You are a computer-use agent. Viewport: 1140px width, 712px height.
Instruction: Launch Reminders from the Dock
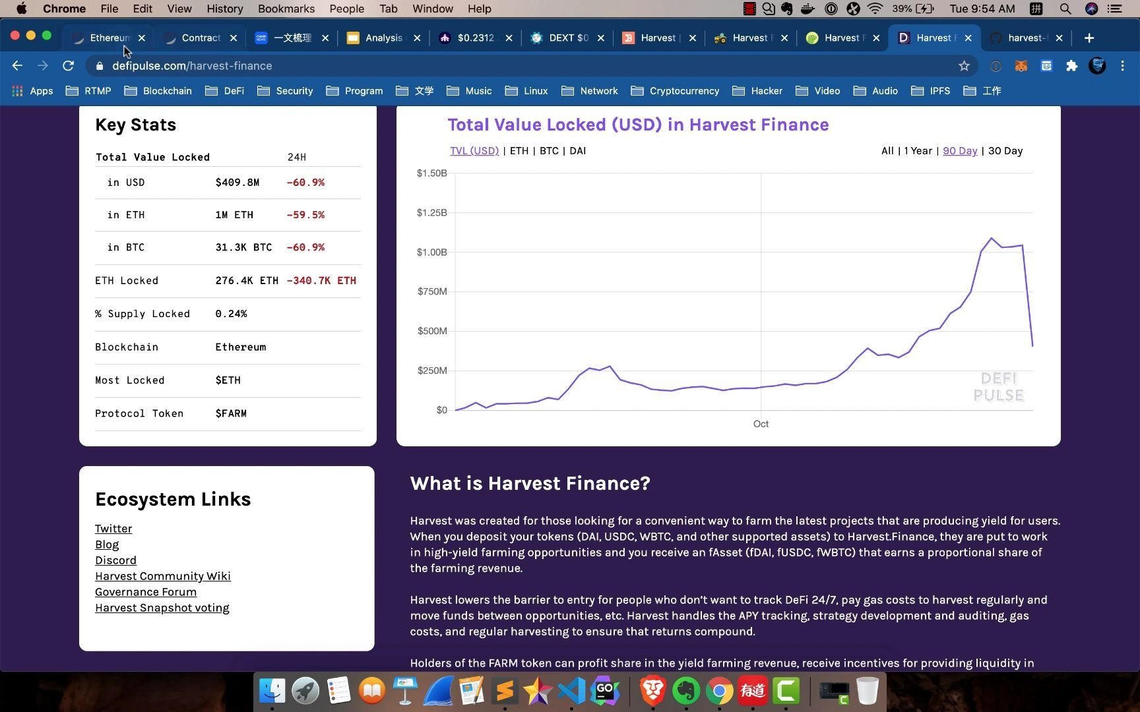338,691
